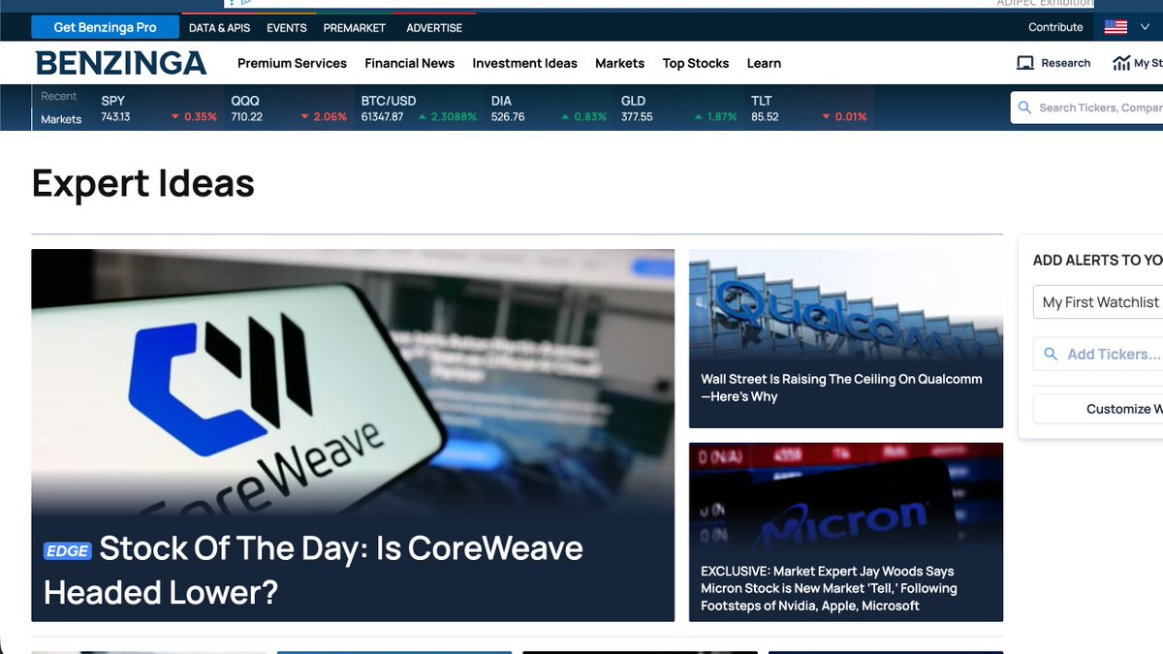Click the magnifier icon beside Add Tickers
The height and width of the screenshot is (654, 1163).
pyautogui.click(x=1051, y=355)
